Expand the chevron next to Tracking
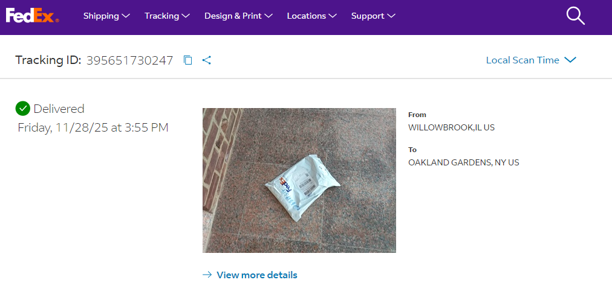 (186, 16)
